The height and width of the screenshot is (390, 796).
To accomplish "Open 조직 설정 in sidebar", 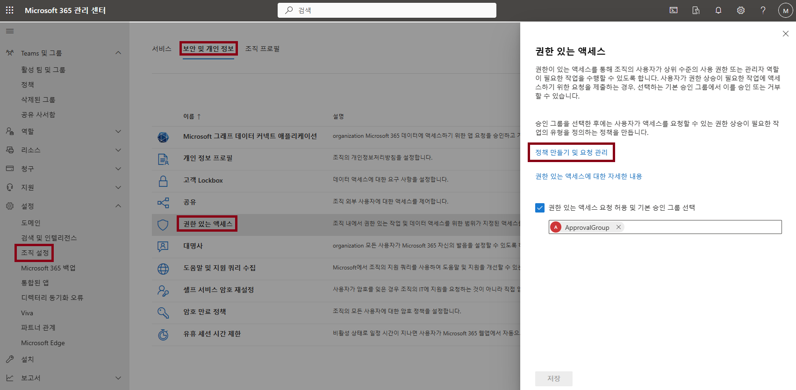I will (35, 253).
